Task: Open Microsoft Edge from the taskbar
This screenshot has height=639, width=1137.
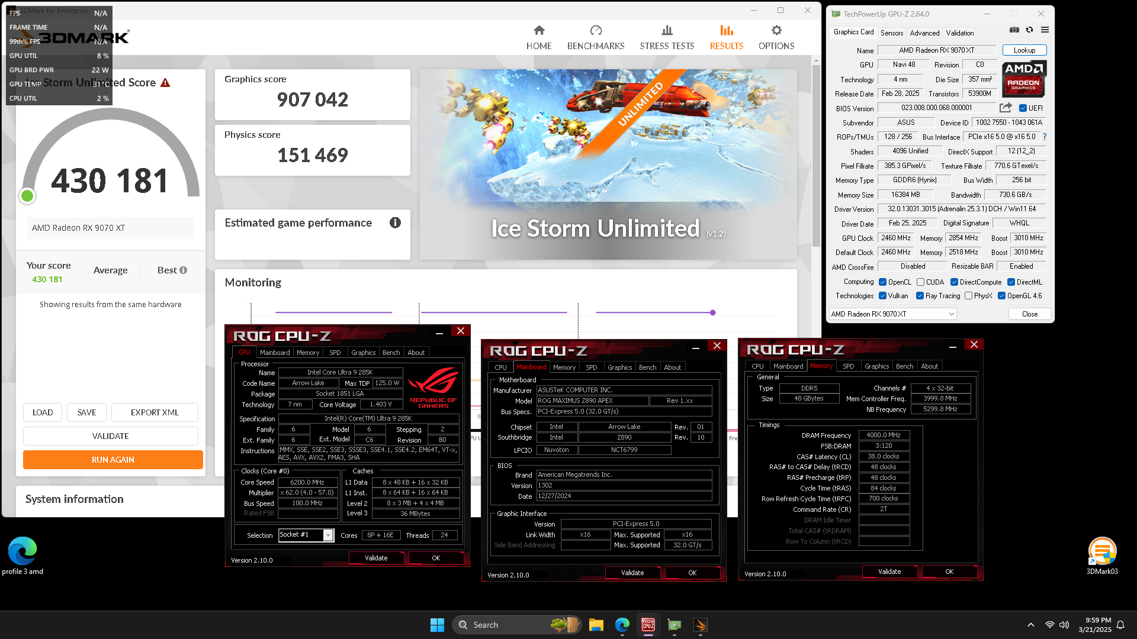Action: (x=622, y=625)
